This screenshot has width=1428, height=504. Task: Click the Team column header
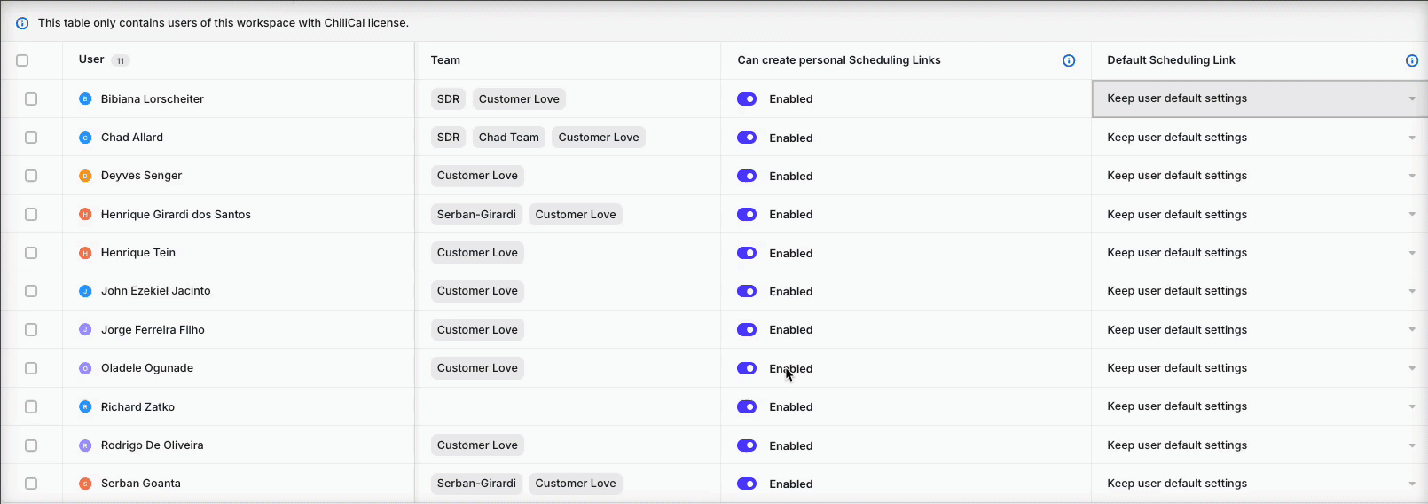tap(445, 60)
